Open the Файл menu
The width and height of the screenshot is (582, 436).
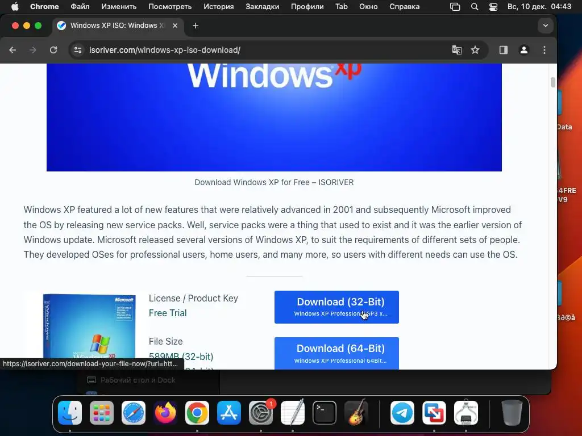point(80,7)
